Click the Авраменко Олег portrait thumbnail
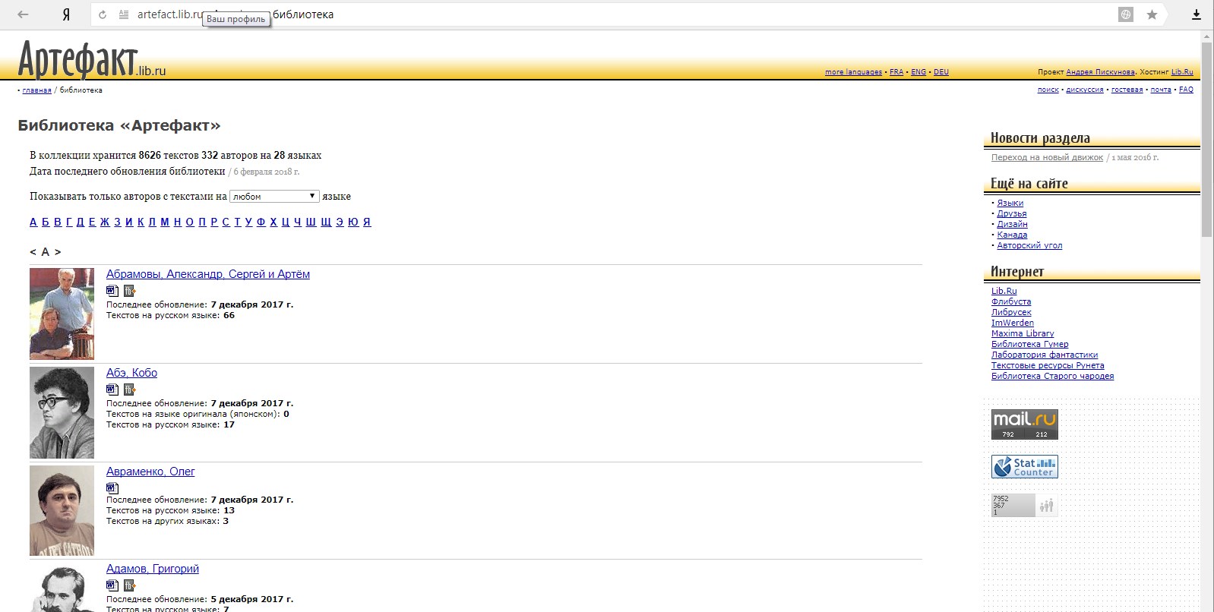This screenshot has height=612, width=1214. [x=62, y=510]
